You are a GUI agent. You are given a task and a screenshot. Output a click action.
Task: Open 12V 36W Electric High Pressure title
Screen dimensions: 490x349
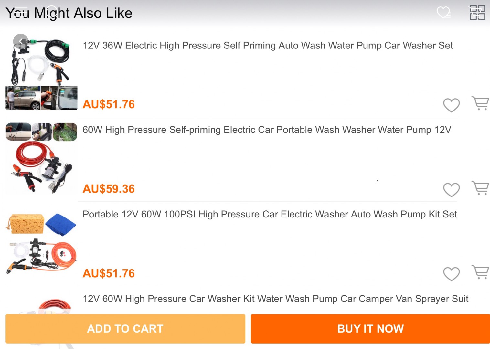coord(268,46)
